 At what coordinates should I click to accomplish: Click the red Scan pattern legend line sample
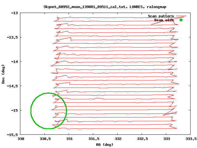click(181, 16)
